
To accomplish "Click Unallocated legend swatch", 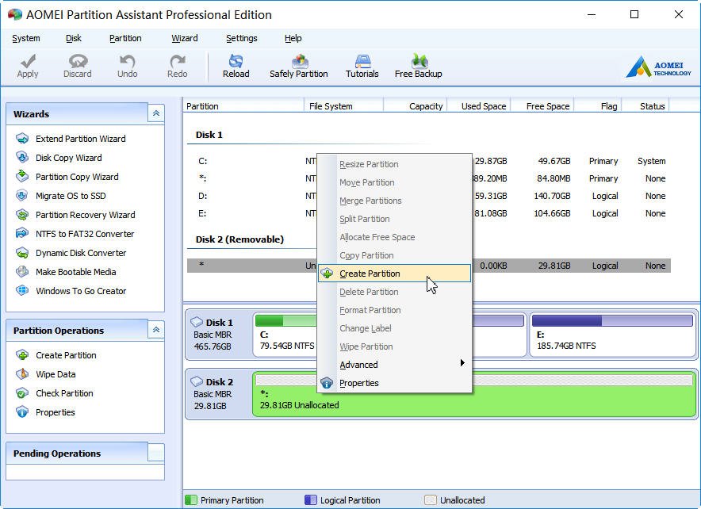I will [x=430, y=499].
